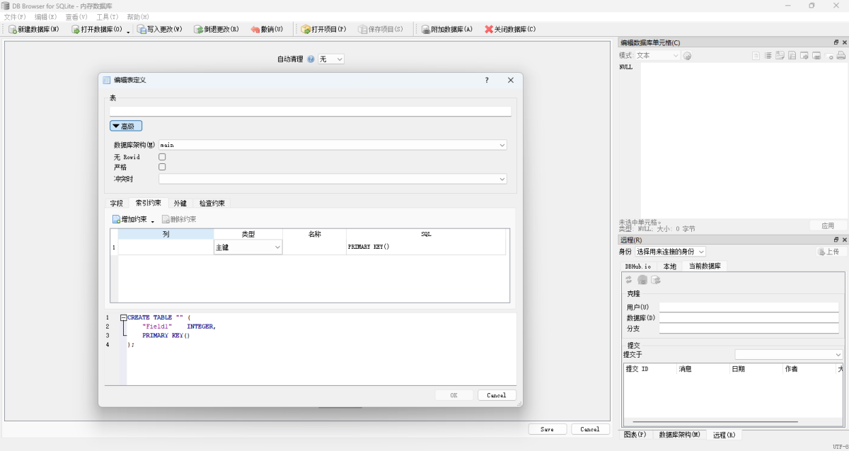The width and height of the screenshot is (849, 451).
Task: Click the 附加数据库 toolbar icon
Action: 425,29
